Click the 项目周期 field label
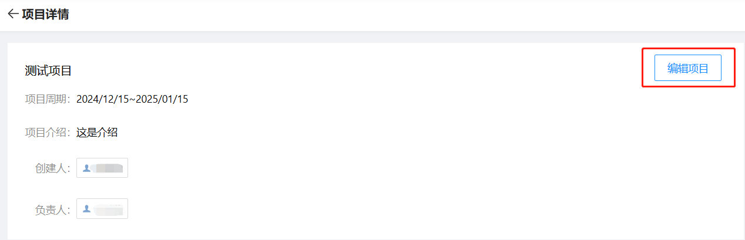 [48, 99]
